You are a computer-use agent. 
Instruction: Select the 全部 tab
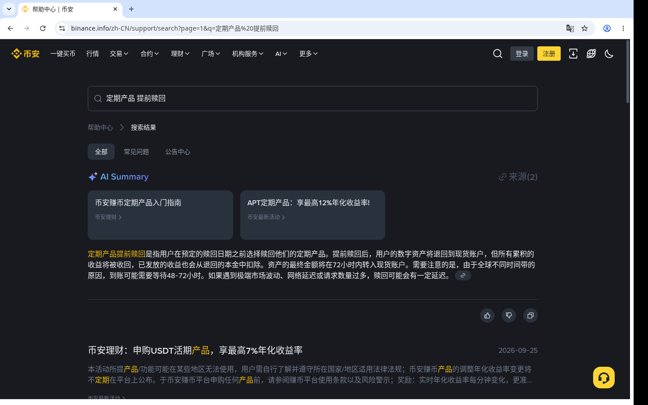coord(101,152)
